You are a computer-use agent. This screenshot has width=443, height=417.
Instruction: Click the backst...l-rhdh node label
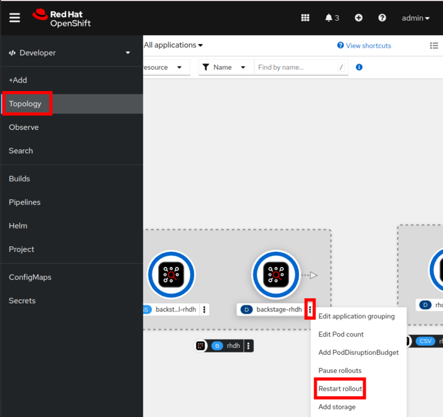pos(176,310)
